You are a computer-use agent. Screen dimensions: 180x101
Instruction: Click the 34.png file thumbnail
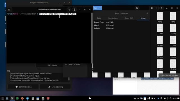(160, 64)
